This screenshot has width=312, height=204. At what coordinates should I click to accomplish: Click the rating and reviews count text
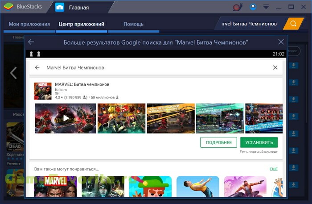point(71,97)
